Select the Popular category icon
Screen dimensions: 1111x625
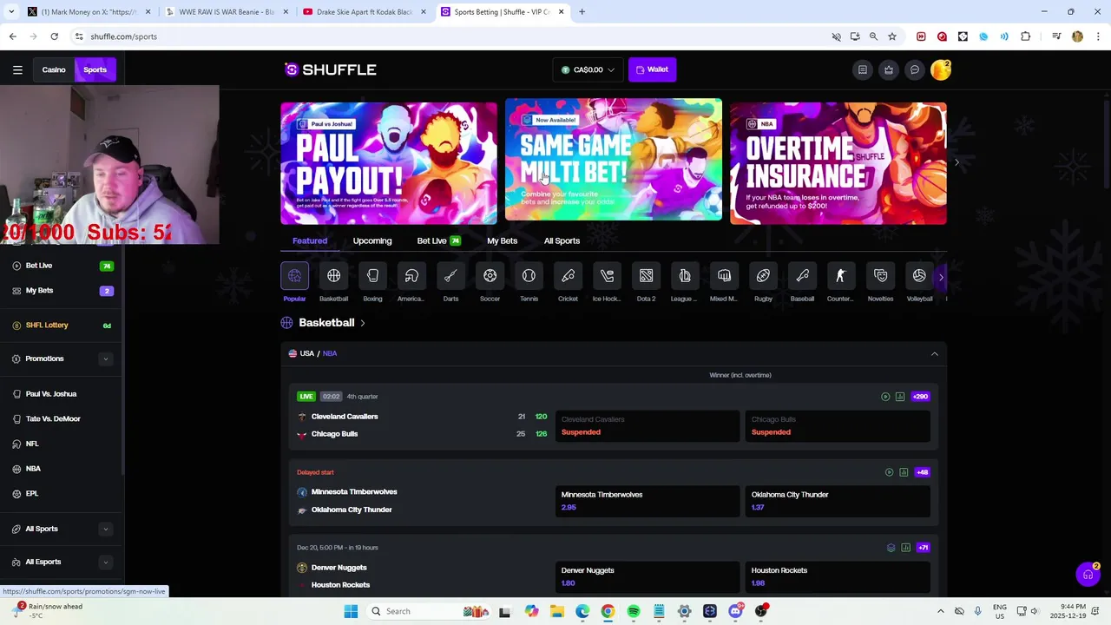294,276
